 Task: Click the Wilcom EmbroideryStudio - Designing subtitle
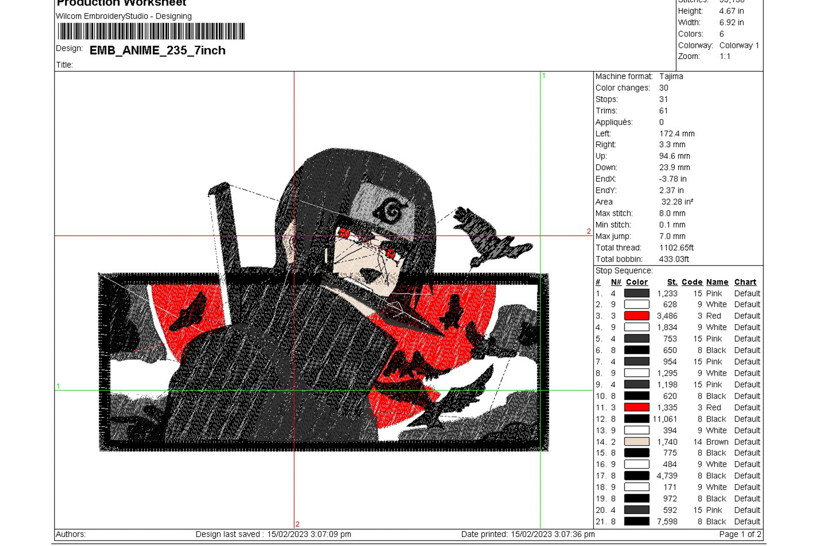[x=124, y=16]
